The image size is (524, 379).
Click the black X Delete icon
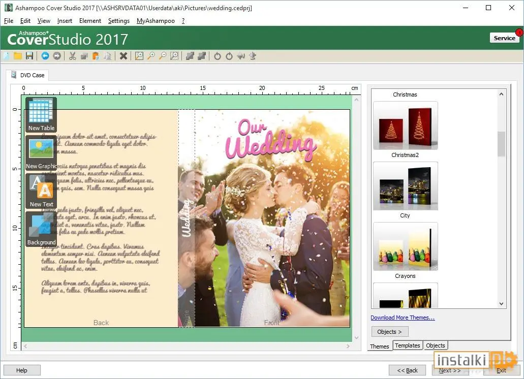124,56
